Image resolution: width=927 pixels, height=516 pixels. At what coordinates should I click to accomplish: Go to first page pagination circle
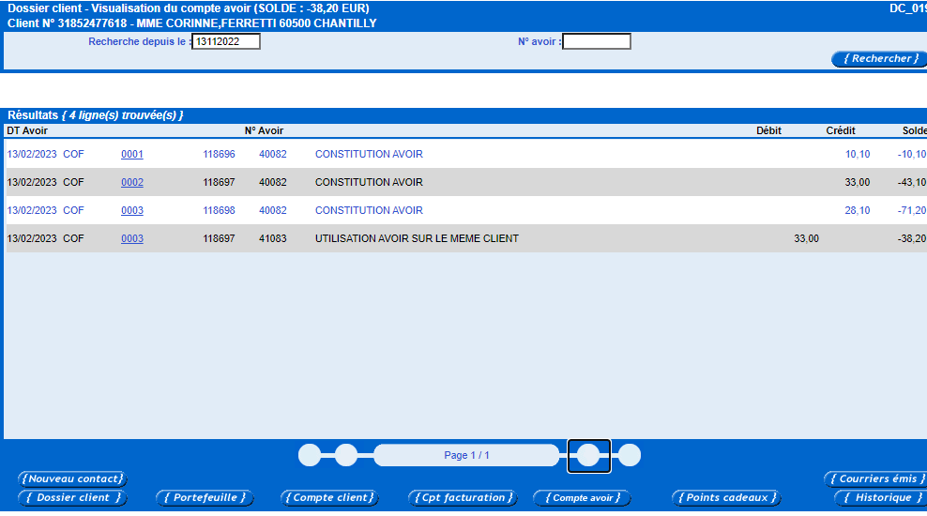point(310,455)
